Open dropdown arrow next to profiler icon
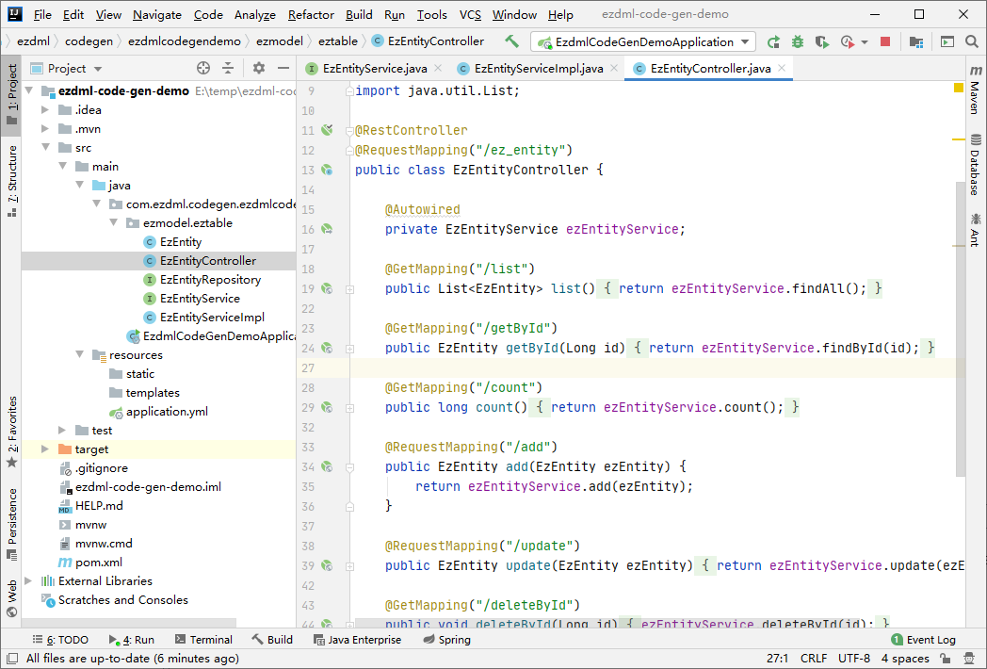Image resolution: width=987 pixels, height=669 pixels. tap(865, 42)
